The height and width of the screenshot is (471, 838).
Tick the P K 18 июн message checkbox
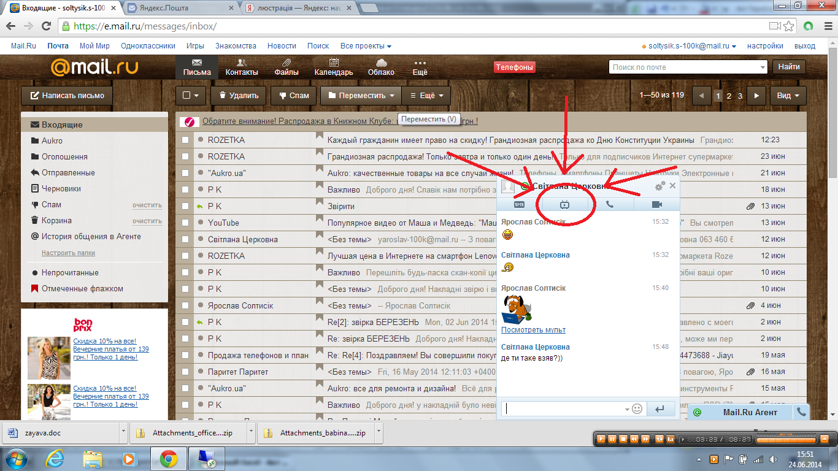(x=185, y=190)
